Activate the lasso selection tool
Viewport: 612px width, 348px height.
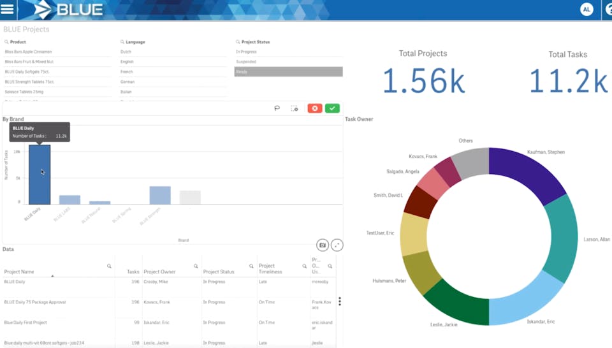tap(277, 108)
